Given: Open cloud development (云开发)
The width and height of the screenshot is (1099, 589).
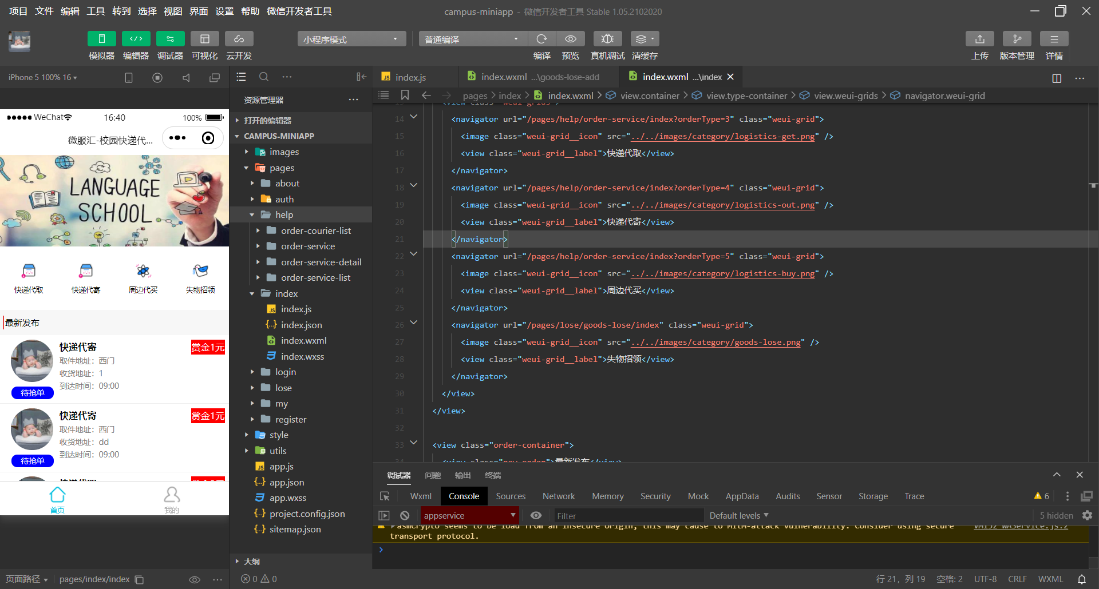Looking at the screenshot, I should coord(239,39).
